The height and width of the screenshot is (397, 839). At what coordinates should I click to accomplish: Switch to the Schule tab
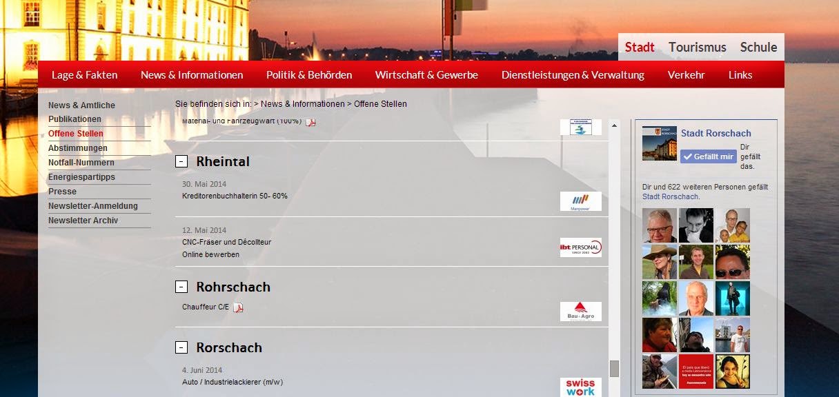point(758,48)
